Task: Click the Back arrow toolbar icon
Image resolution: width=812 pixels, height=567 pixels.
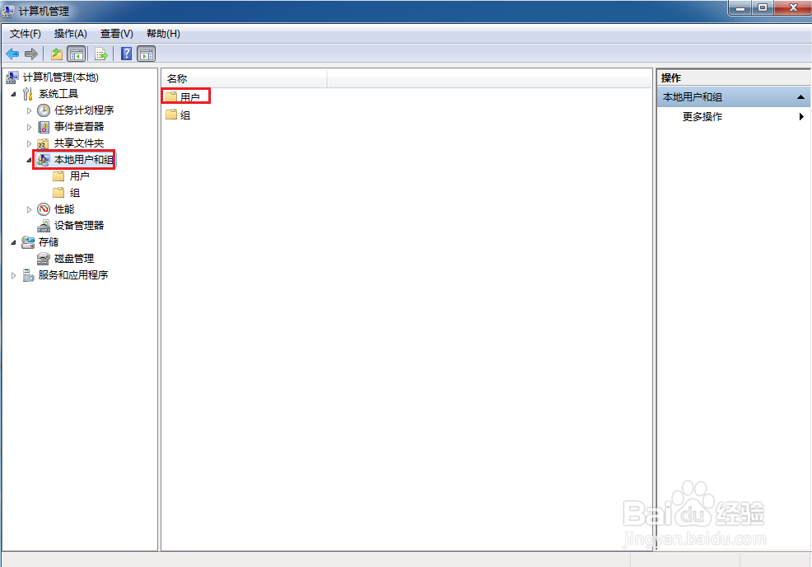Action: tap(12, 54)
